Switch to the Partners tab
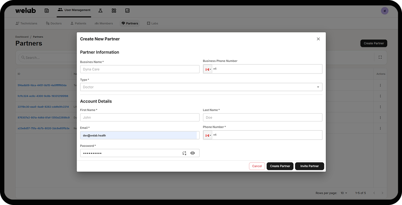 (130, 23)
